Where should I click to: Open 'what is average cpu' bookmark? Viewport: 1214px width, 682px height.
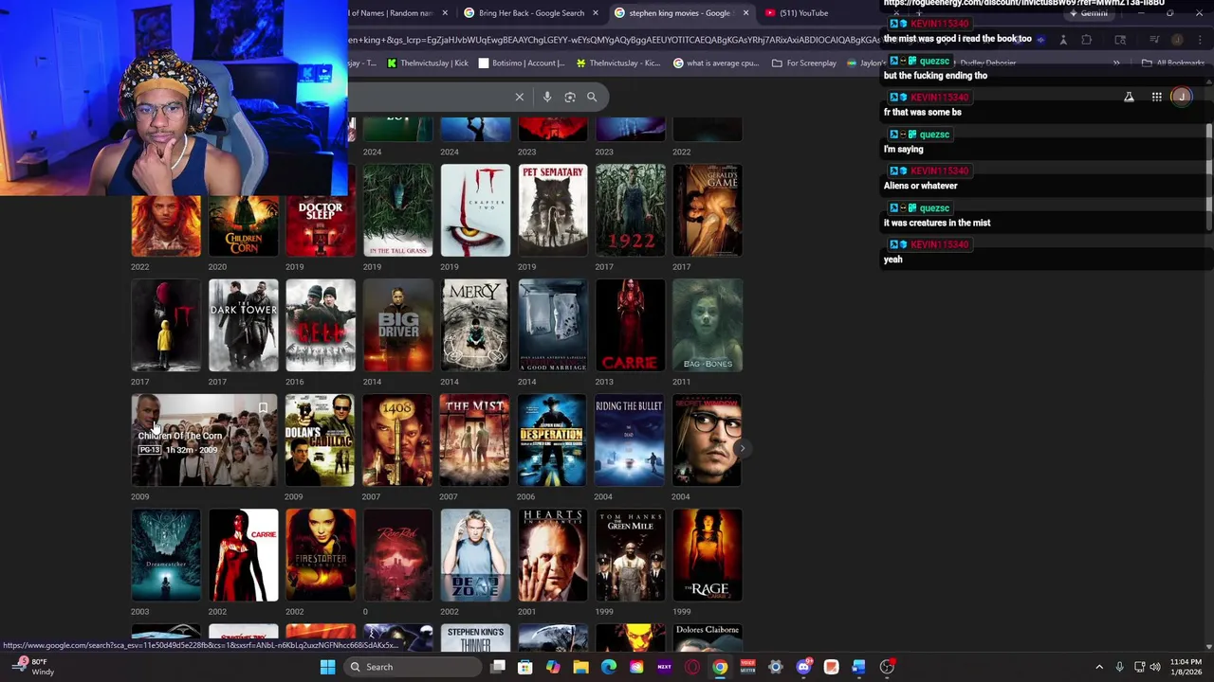[716, 63]
